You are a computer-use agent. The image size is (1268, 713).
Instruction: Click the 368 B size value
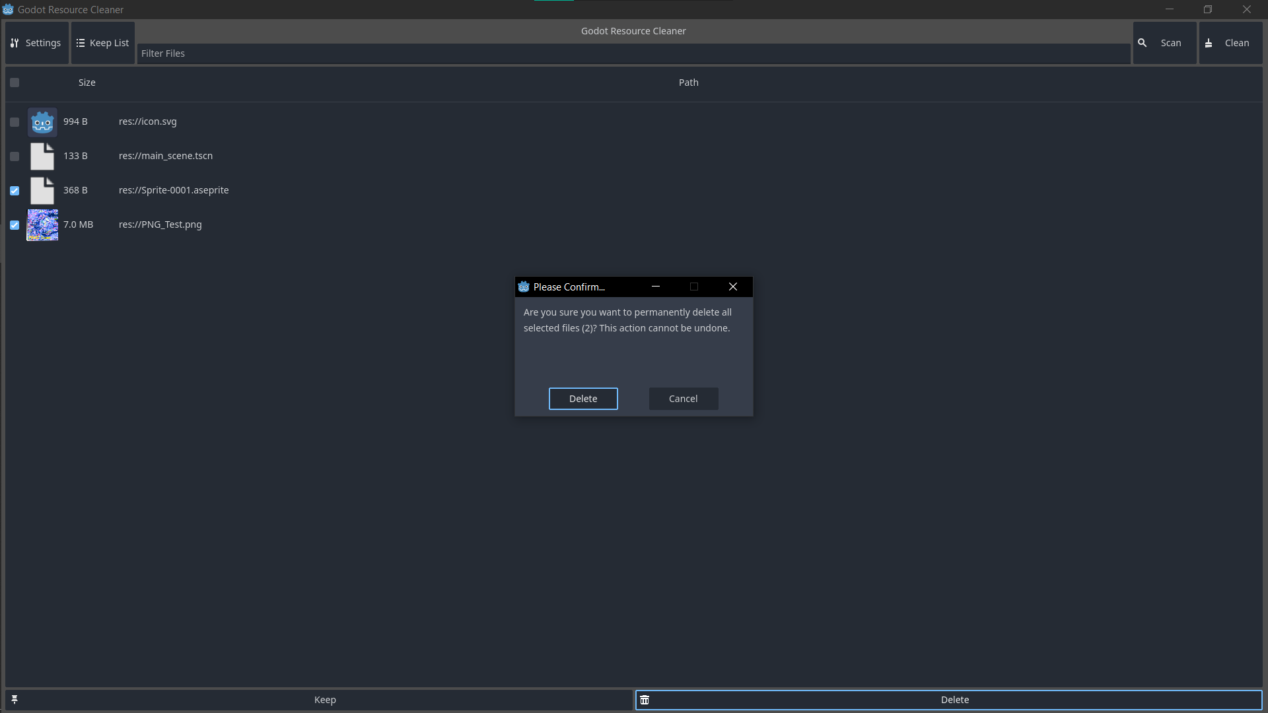[x=75, y=190]
